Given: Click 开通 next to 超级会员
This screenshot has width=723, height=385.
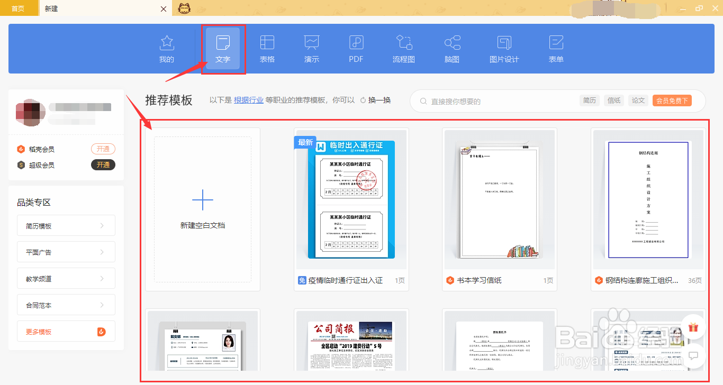Looking at the screenshot, I should pos(103,164).
